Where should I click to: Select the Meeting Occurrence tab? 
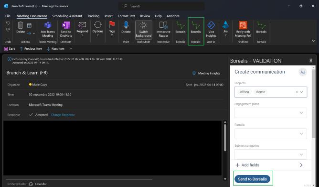tap(32, 16)
